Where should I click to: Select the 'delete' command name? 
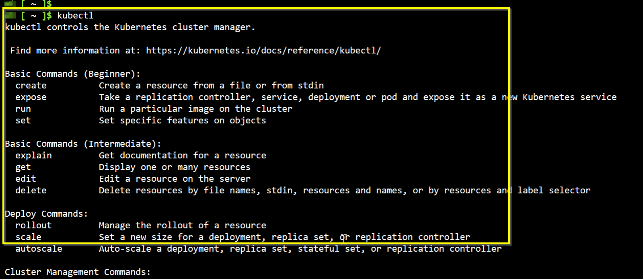pyautogui.click(x=31, y=191)
